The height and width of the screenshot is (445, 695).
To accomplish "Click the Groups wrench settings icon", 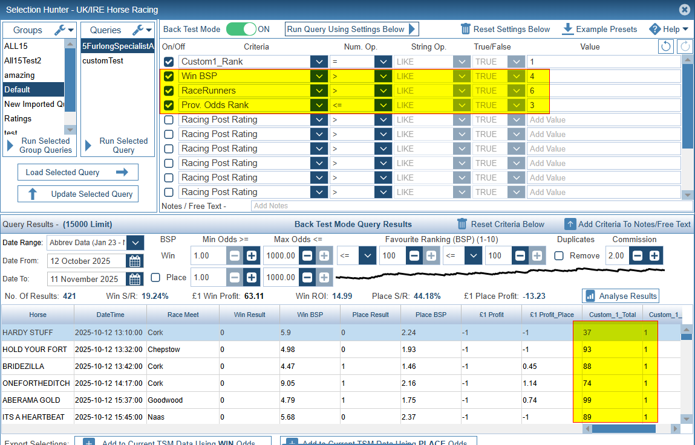I will 59,30.
